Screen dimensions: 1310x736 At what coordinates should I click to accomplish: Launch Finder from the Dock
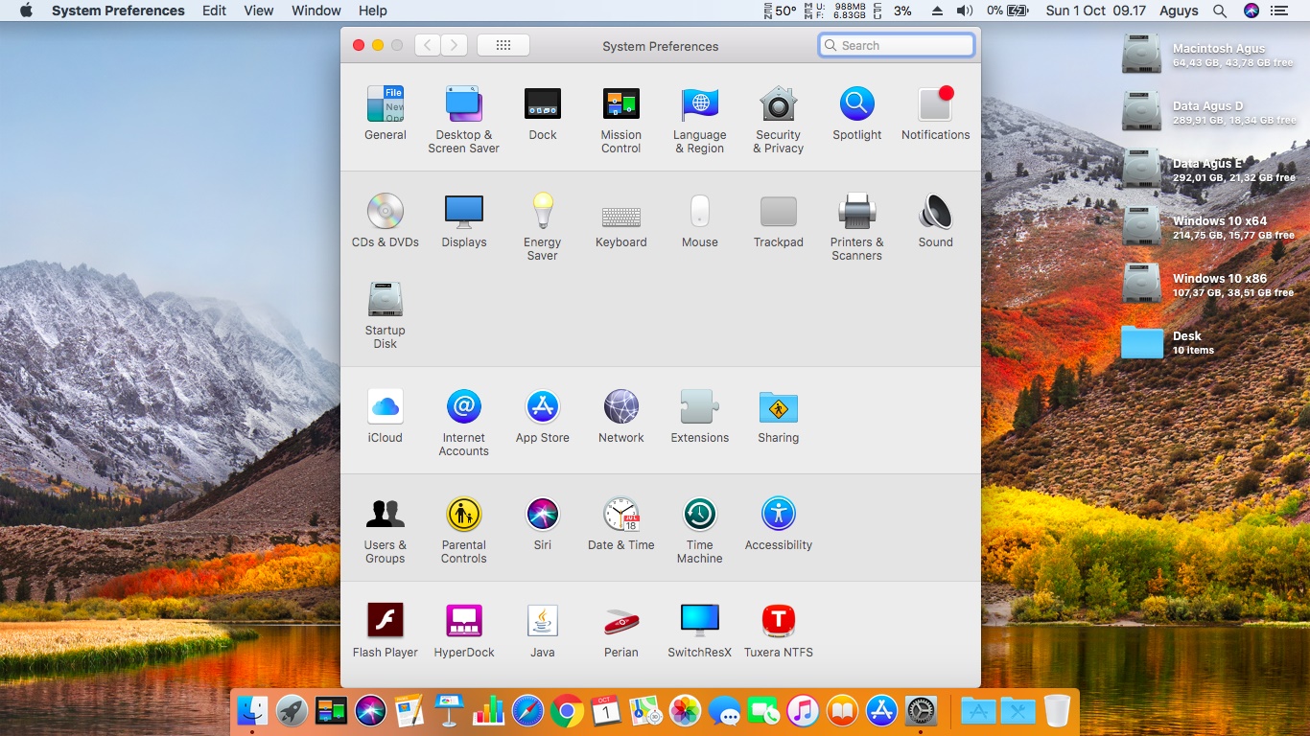(252, 710)
